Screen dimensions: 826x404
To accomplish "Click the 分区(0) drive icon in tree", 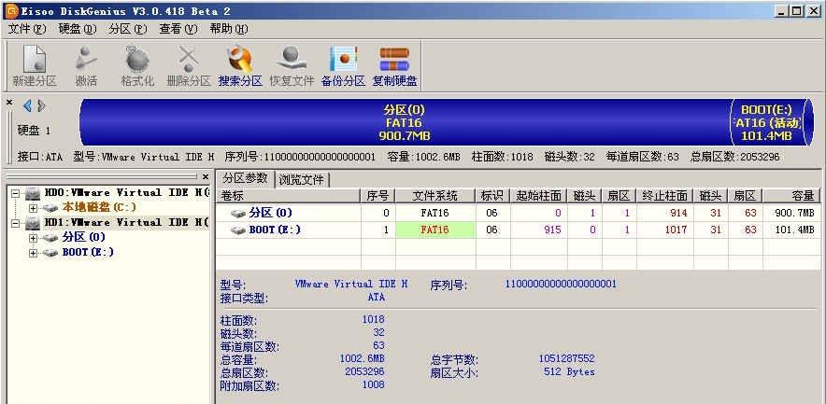I will (50, 238).
